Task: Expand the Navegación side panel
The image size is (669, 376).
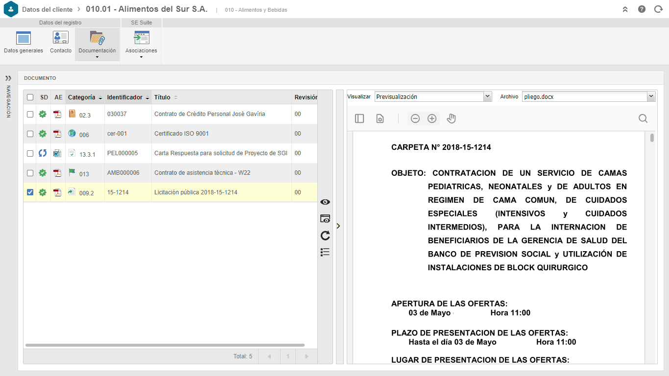Action: (x=8, y=78)
